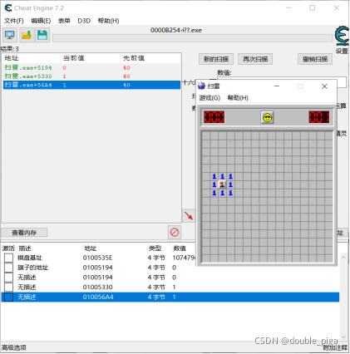The image size is (350, 354).
Task: Click 附加注释 at the bottom right
Action: point(335,347)
